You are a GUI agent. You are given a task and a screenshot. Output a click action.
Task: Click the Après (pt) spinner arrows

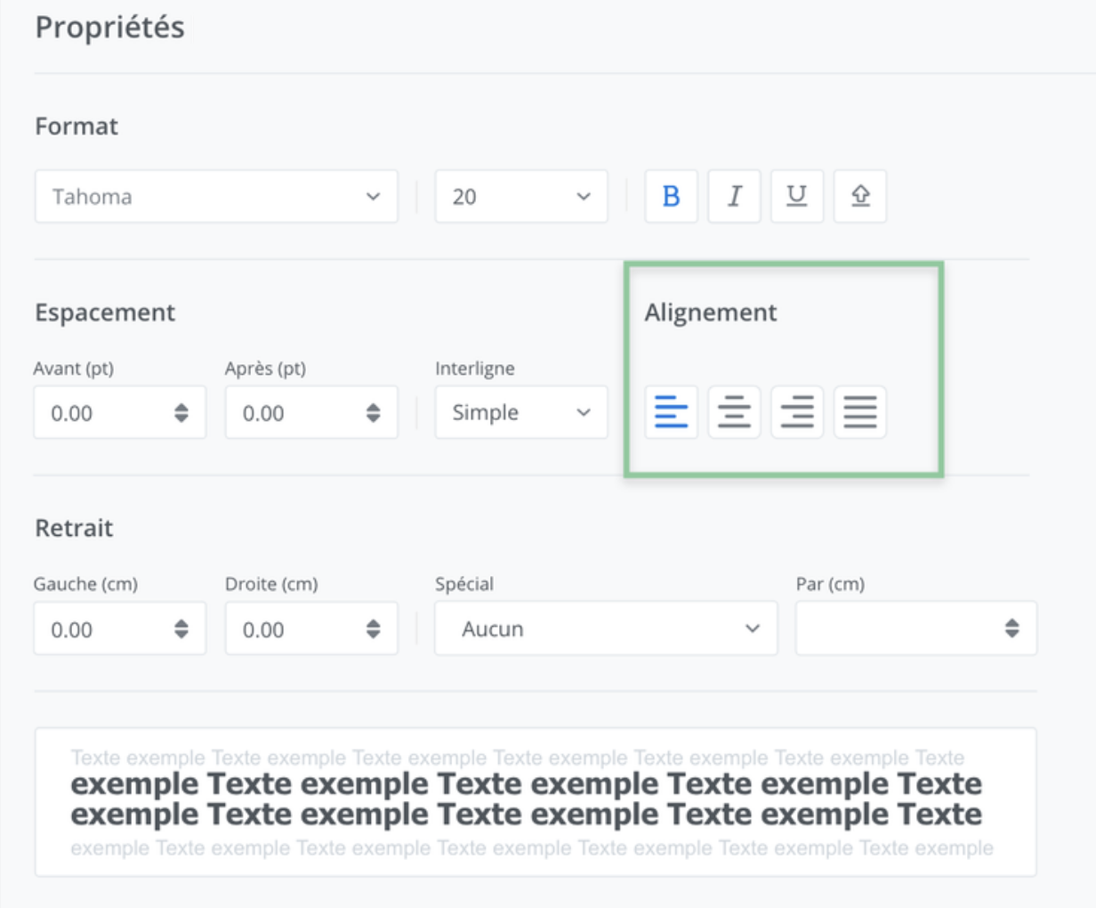click(373, 412)
